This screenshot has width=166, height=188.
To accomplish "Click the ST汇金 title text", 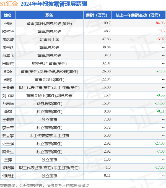I will pos(9,4).
